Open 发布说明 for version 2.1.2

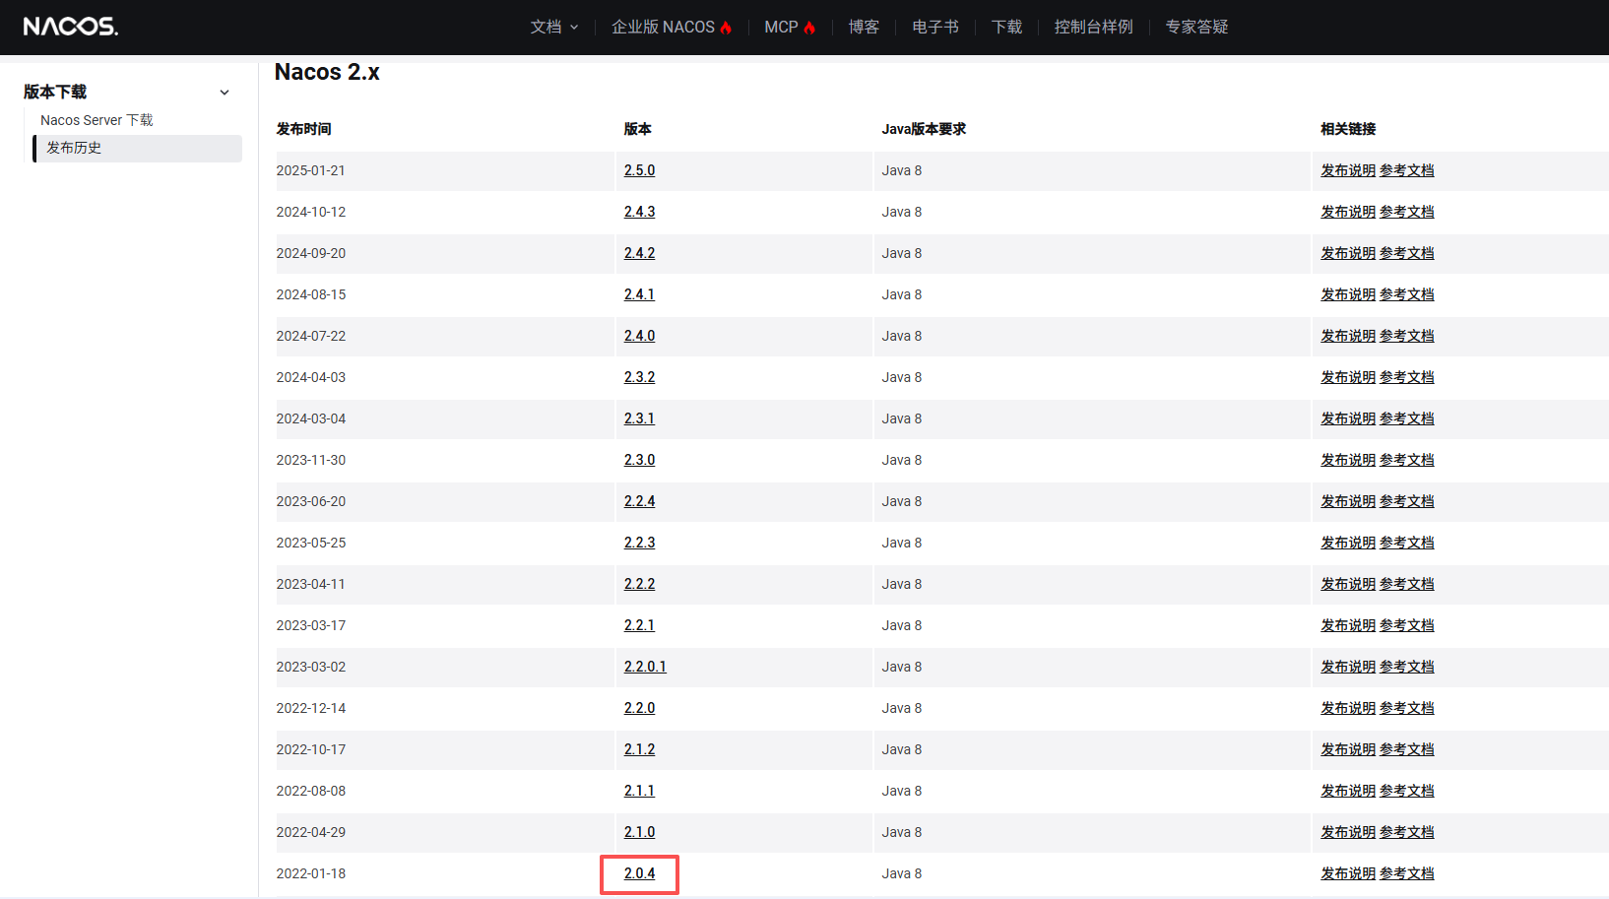tap(1348, 749)
